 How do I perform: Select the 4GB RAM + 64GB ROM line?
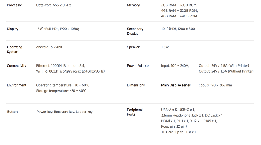[179, 16]
